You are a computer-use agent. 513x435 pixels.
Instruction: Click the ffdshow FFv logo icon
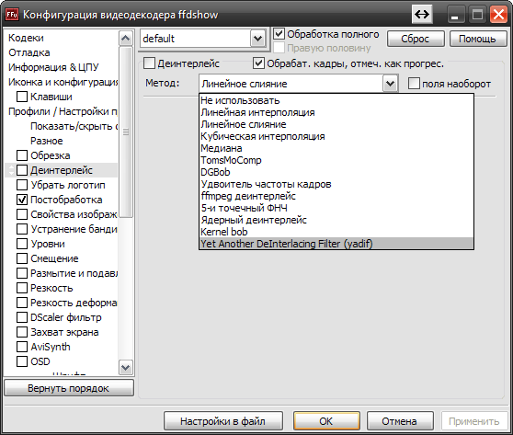pos(12,15)
